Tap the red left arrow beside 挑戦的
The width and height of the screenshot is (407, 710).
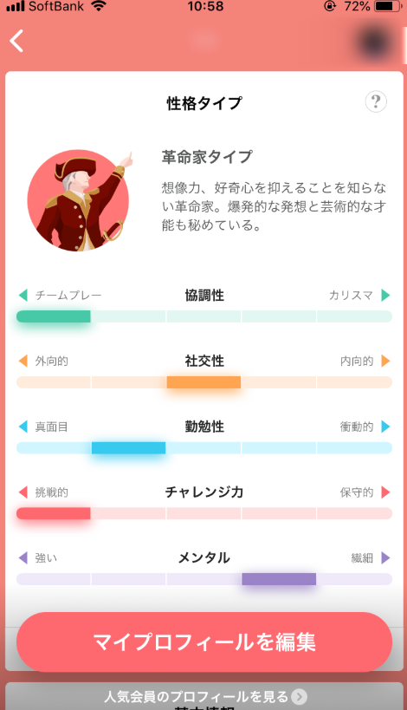click(23, 492)
